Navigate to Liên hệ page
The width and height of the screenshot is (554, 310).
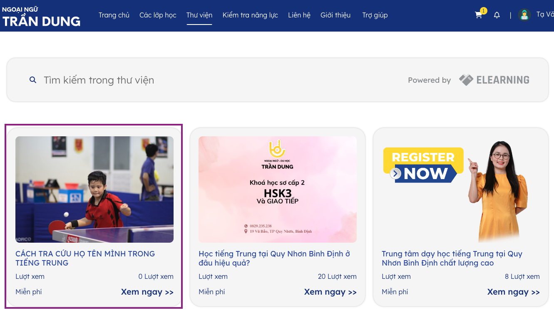[299, 15]
